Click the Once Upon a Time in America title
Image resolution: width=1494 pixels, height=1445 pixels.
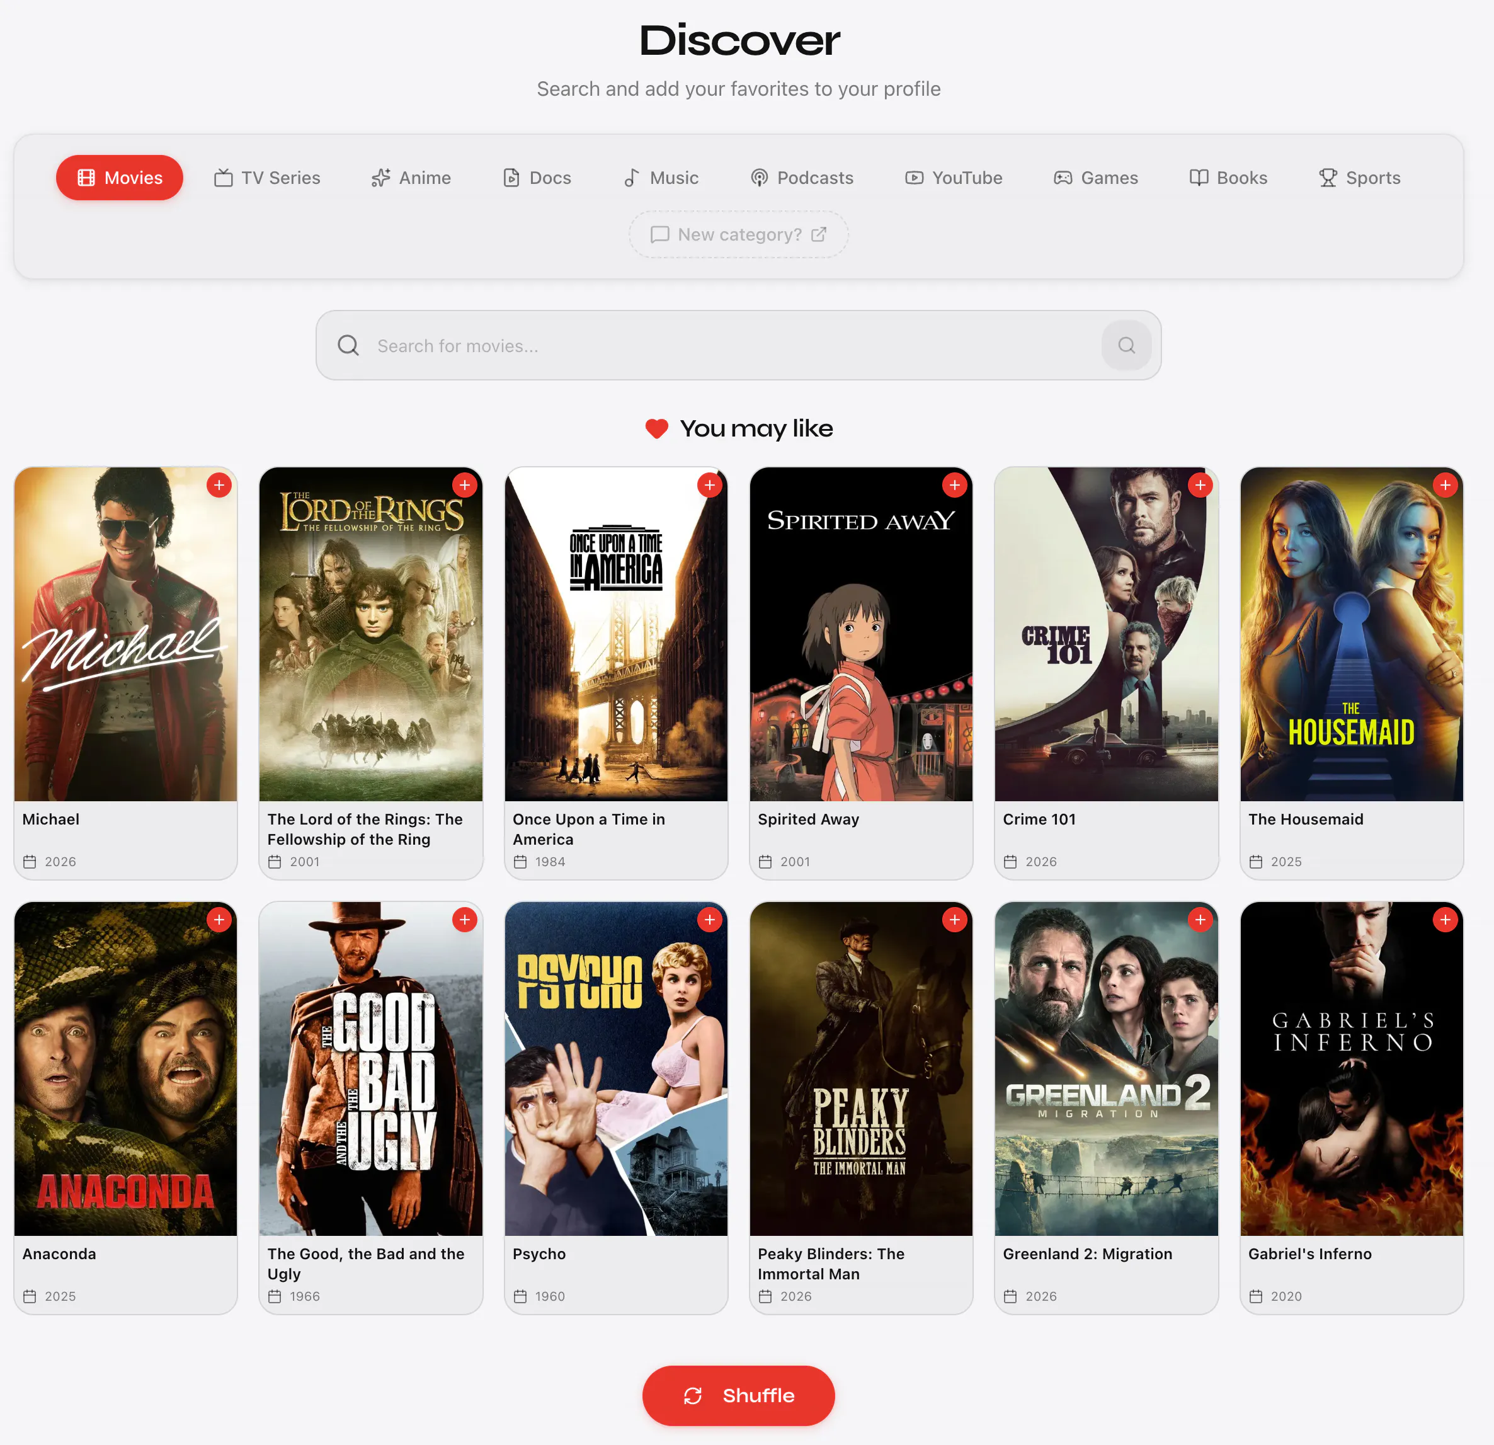(x=588, y=829)
